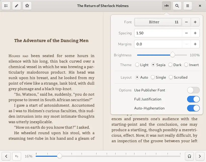The image size is (206, 162).
Task: Go to the previous page
Action: tap(6, 156)
